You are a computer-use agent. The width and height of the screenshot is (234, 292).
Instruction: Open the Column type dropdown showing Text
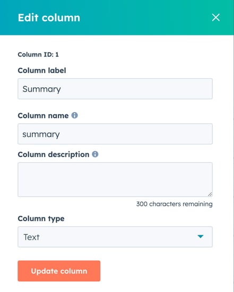pos(115,237)
